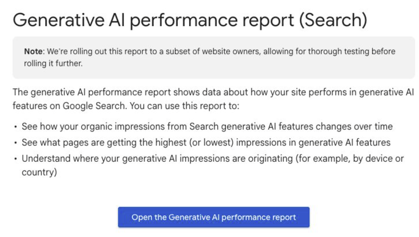Click the phrase "(for example, by device or"
419x237 pixels.
click(350, 158)
